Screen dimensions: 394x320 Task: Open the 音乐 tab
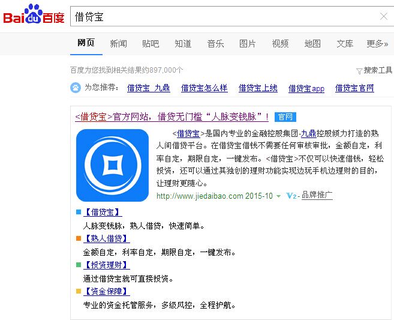point(215,43)
